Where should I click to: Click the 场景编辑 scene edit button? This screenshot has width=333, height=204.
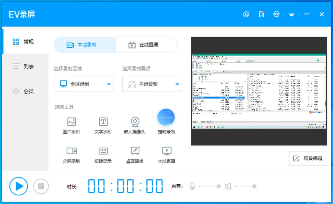coord(308,158)
